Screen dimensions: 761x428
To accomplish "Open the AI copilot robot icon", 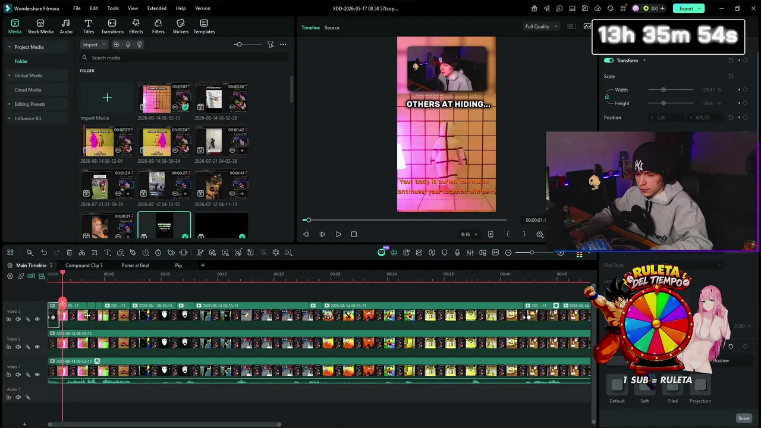I will pyautogui.click(x=381, y=253).
